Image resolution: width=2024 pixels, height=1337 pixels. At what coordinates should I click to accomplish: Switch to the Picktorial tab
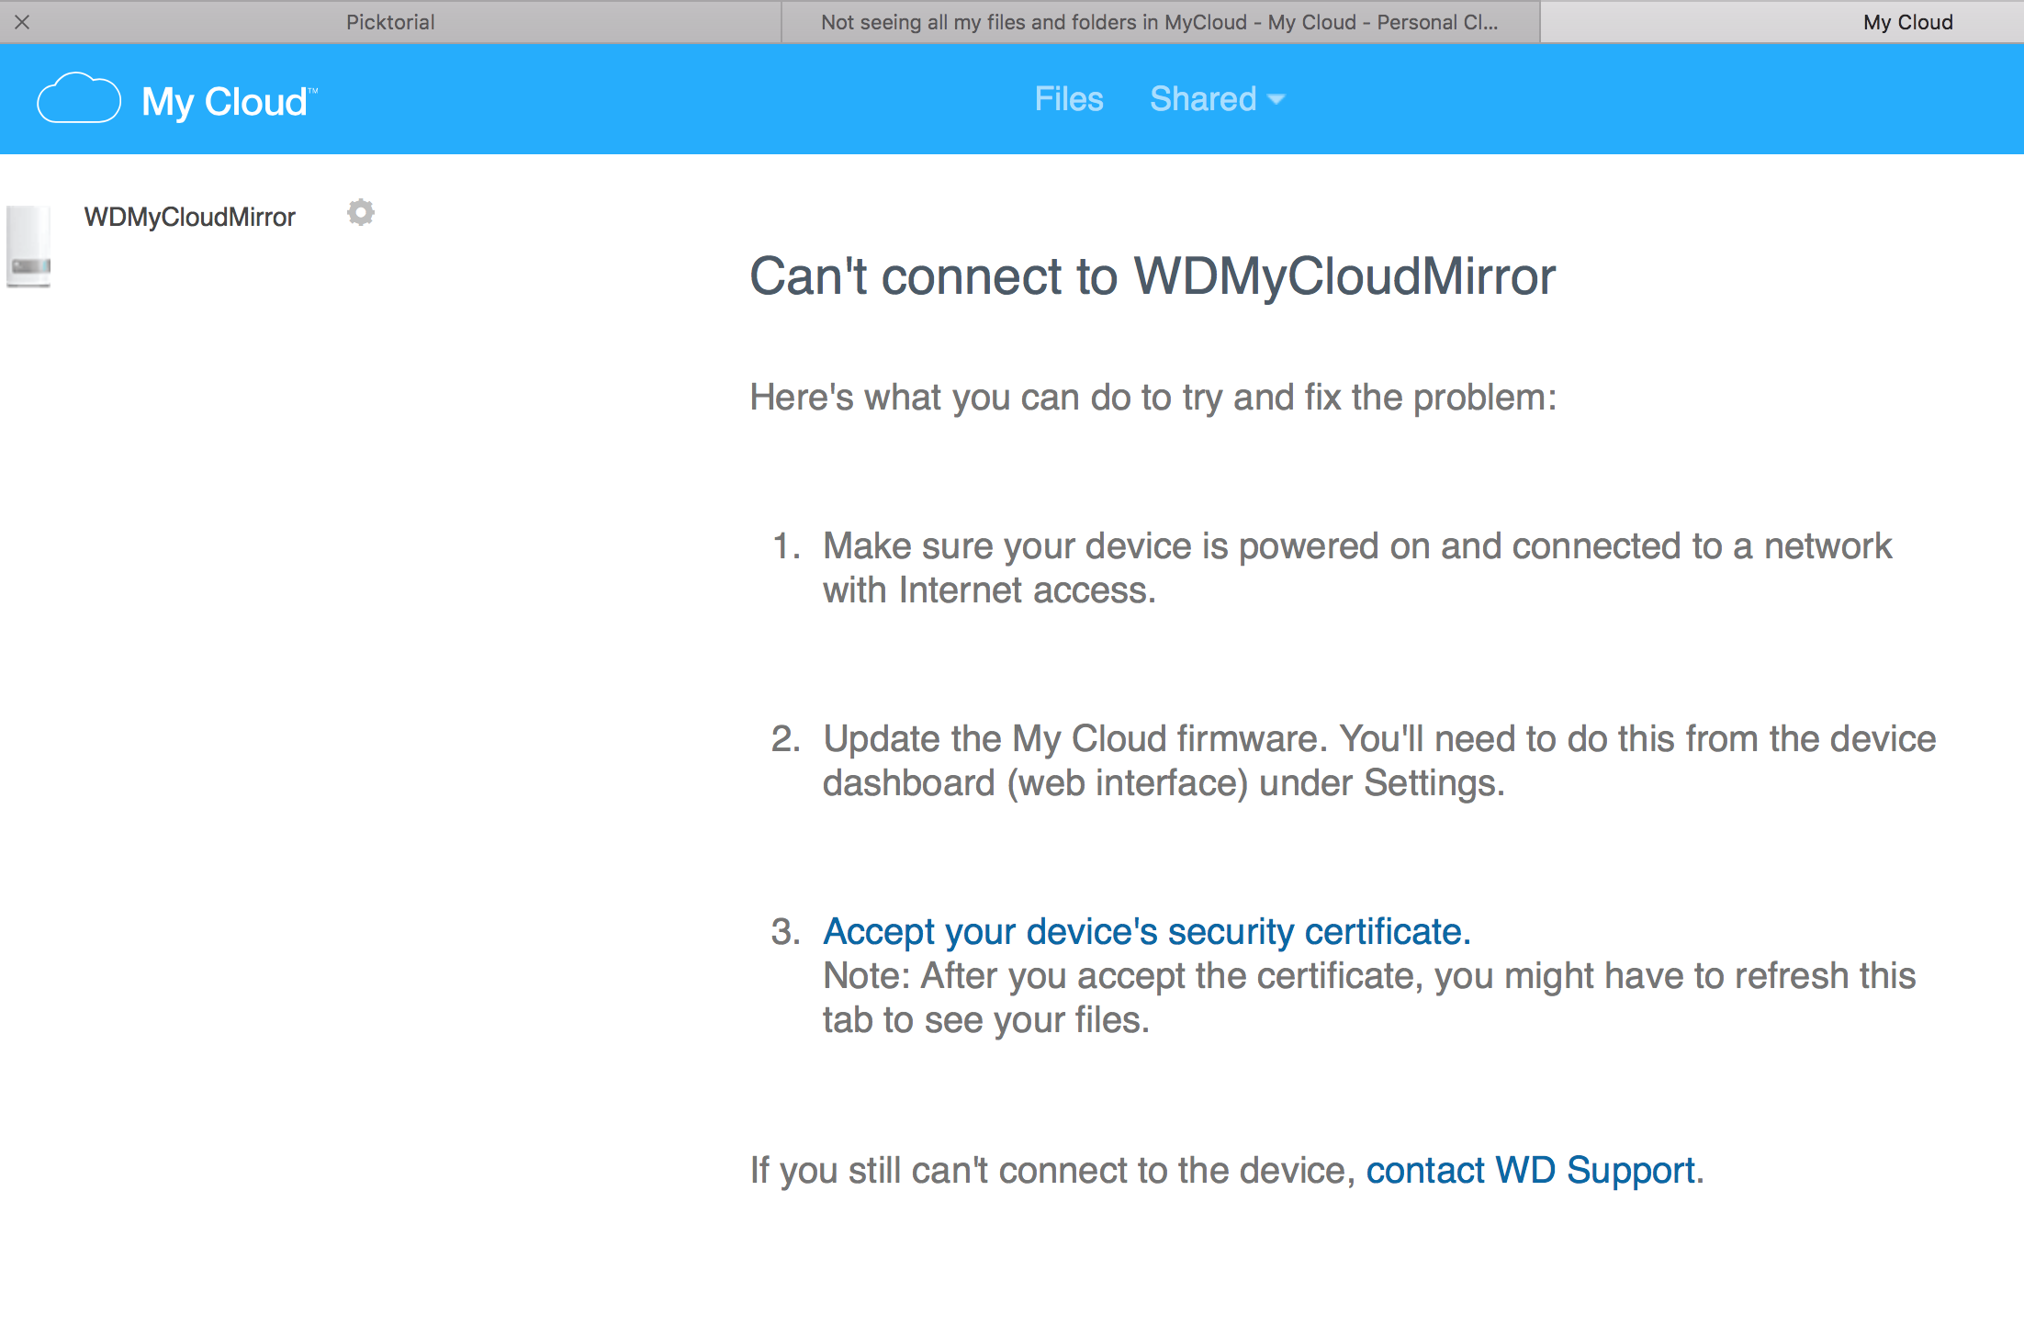point(390,22)
